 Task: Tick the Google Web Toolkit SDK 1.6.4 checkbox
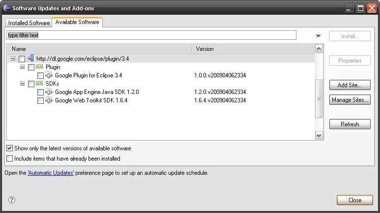coord(40,100)
